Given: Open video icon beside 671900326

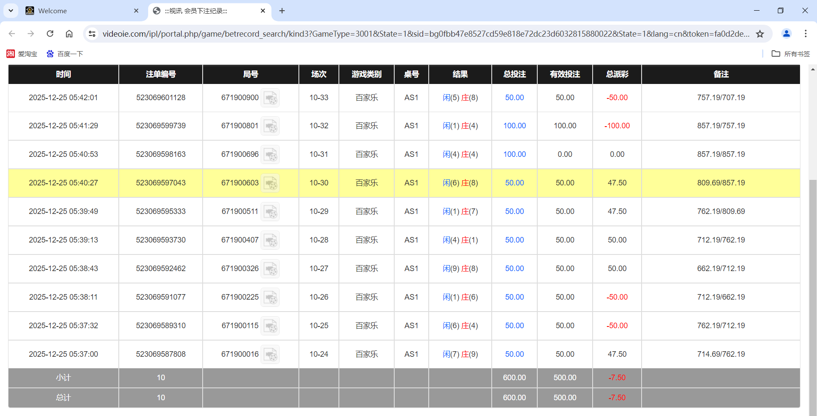Looking at the screenshot, I should pos(270,269).
